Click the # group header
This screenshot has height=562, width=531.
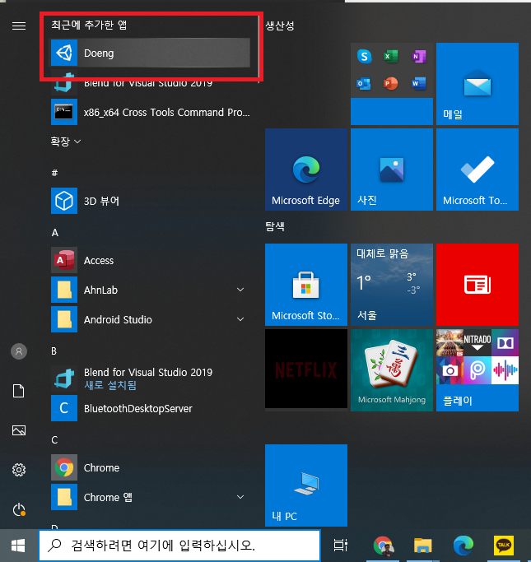[54, 173]
